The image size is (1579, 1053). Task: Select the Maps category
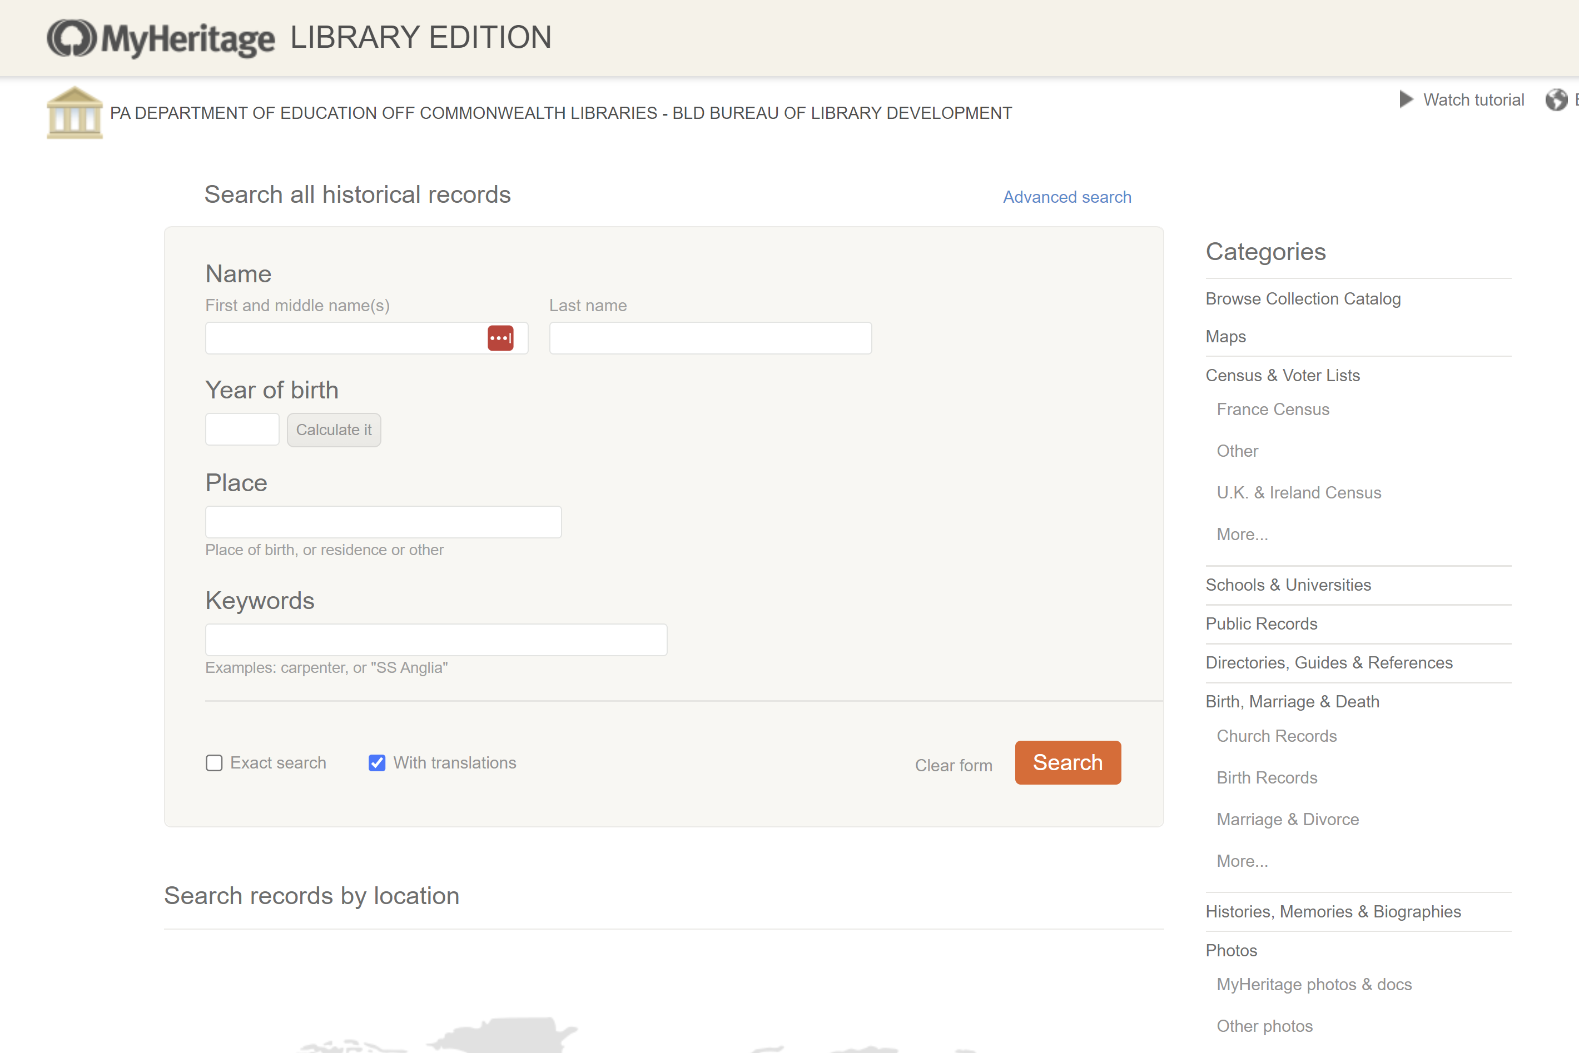[x=1225, y=336]
